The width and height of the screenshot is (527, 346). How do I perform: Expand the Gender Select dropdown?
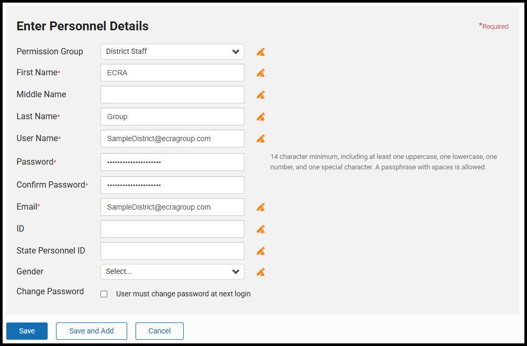click(x=172, y=272)
